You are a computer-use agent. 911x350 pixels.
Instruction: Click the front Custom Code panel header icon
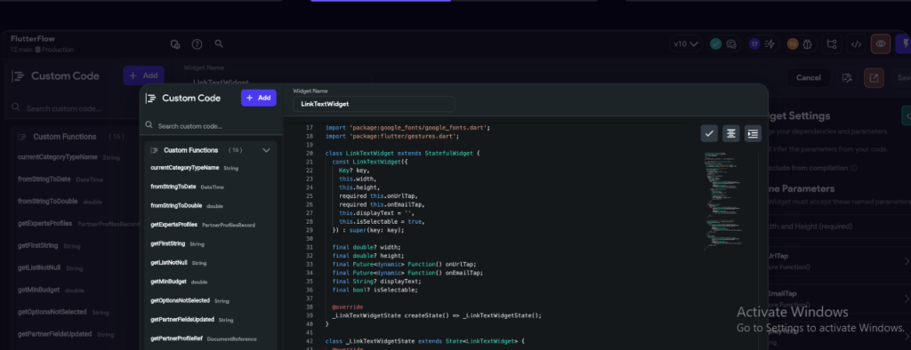tap(150, 98)
